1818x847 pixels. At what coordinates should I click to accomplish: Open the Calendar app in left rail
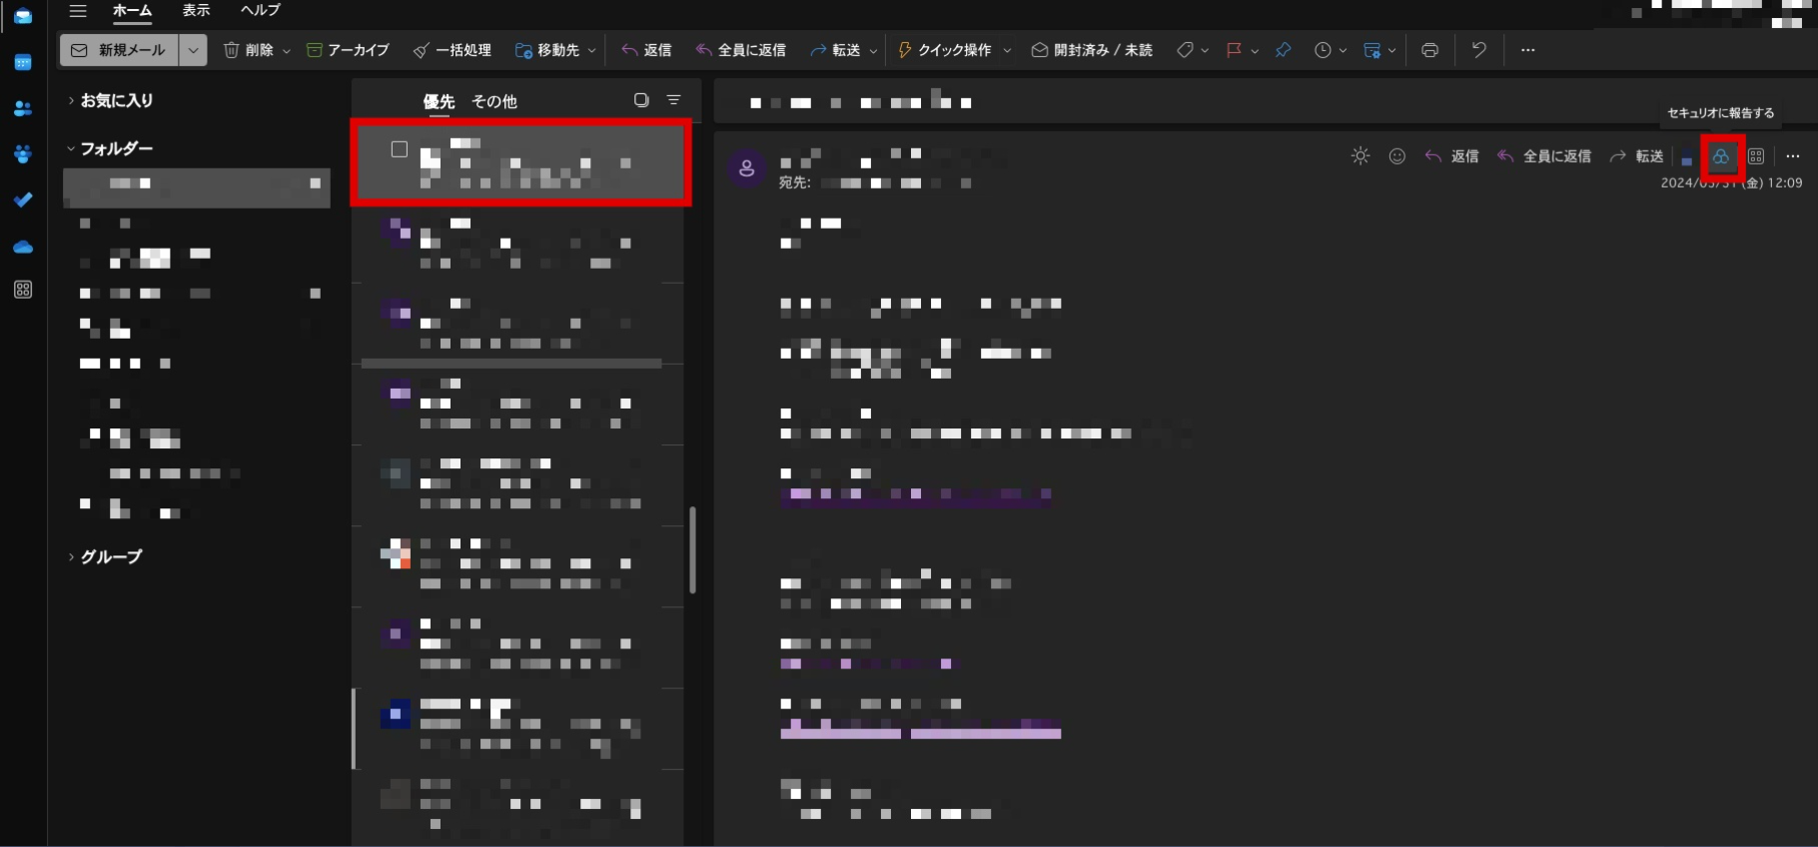23,63
